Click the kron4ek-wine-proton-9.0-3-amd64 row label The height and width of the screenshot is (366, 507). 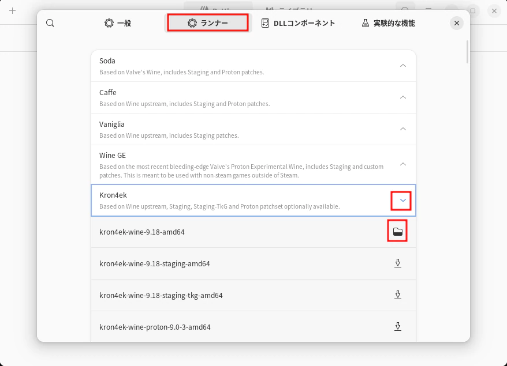[x=155, y=327]
